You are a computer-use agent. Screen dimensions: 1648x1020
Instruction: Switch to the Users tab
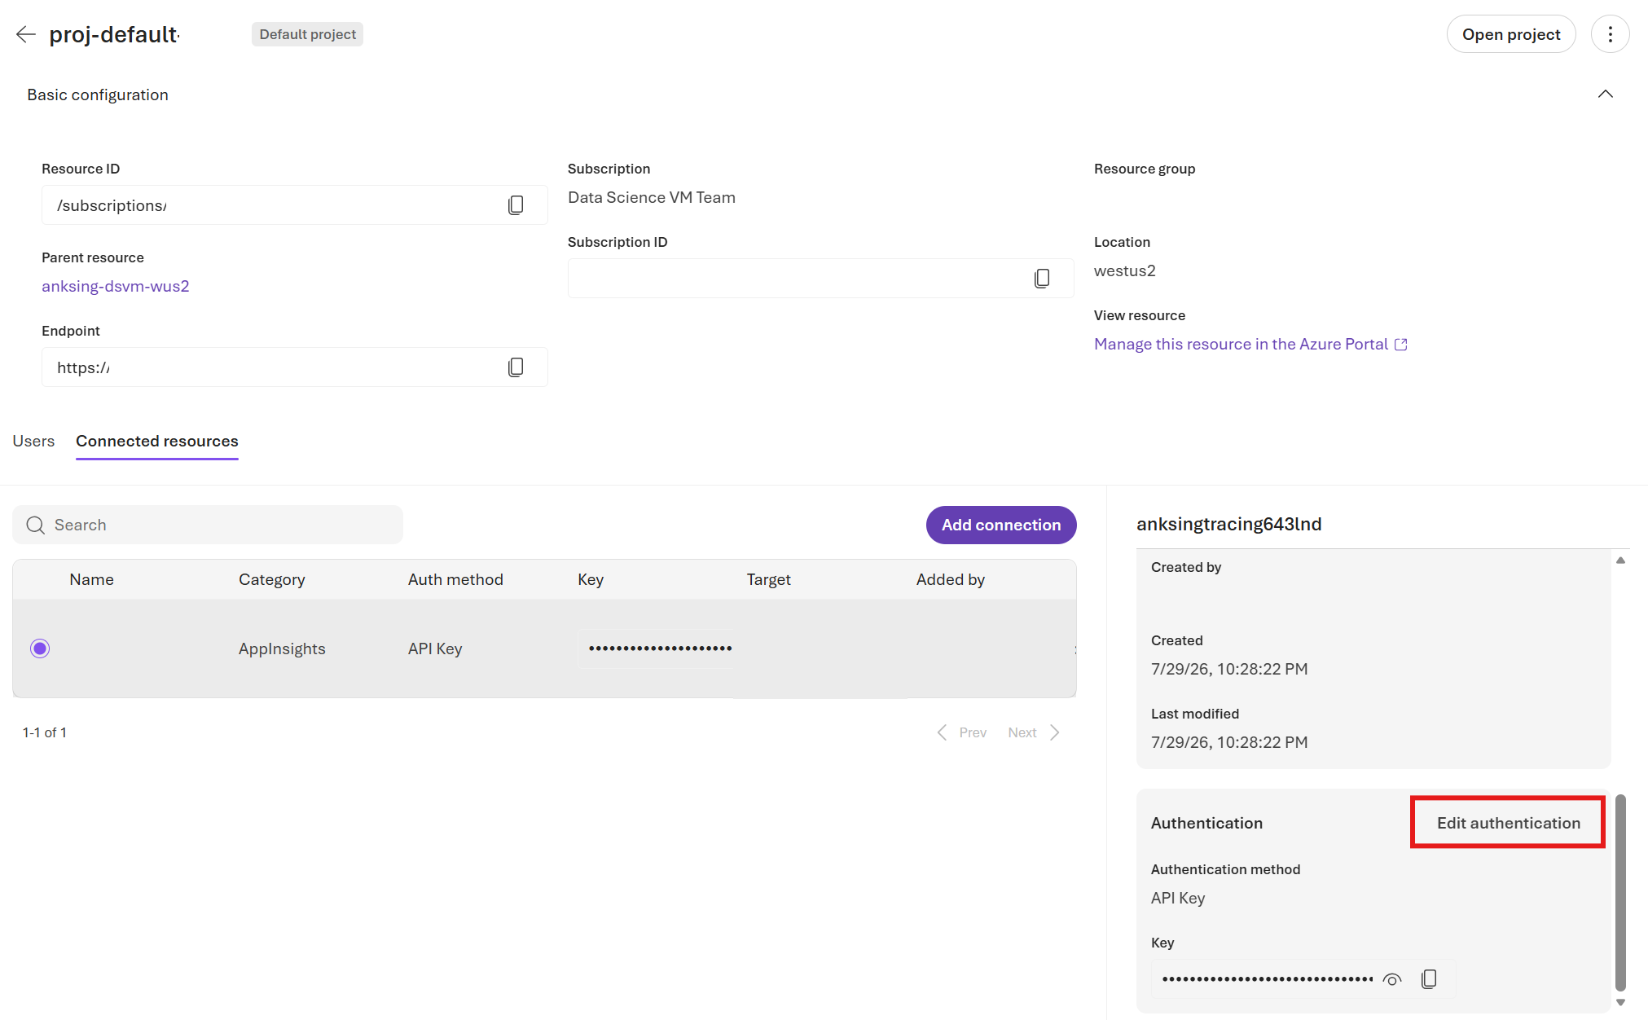33,441
